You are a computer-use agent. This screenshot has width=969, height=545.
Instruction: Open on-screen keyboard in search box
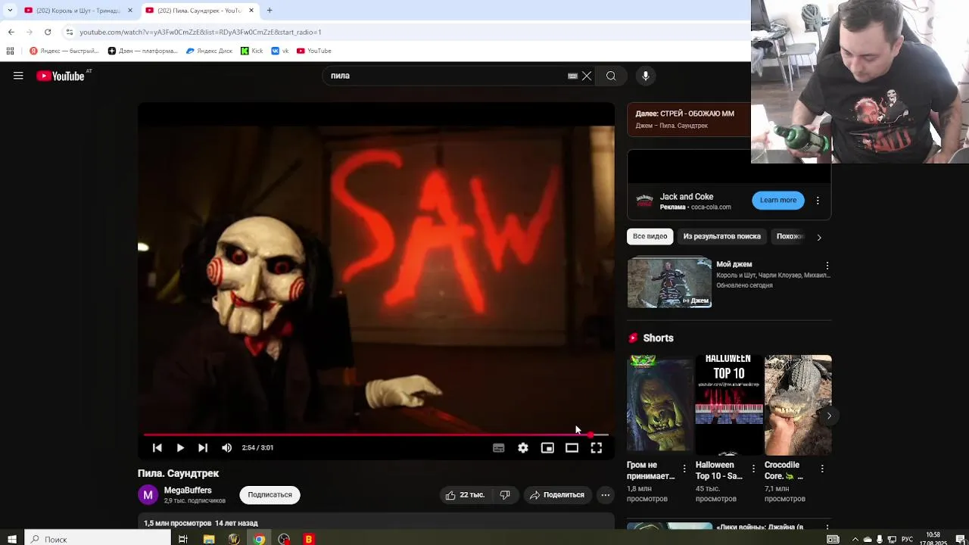[573, 76]
